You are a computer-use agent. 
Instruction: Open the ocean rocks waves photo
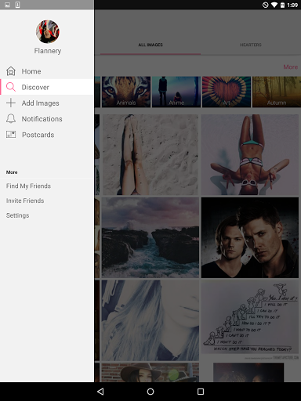150,237
